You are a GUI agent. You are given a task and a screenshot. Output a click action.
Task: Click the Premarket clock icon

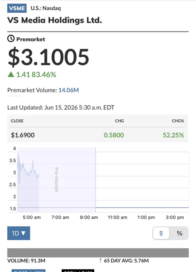coord(11,38)
